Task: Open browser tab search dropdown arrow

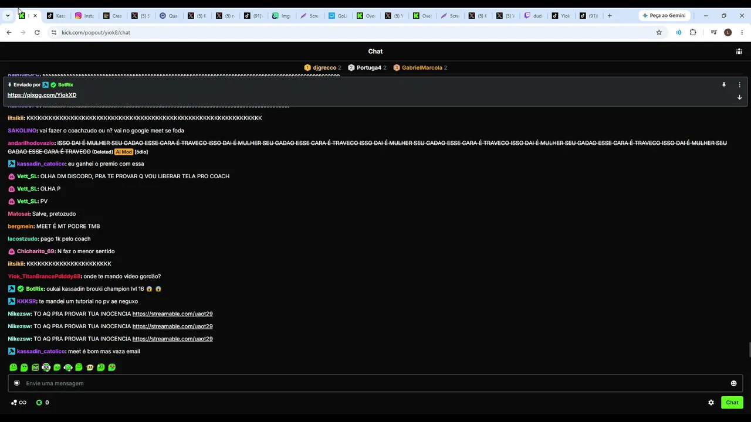Action: pos(8,16)
